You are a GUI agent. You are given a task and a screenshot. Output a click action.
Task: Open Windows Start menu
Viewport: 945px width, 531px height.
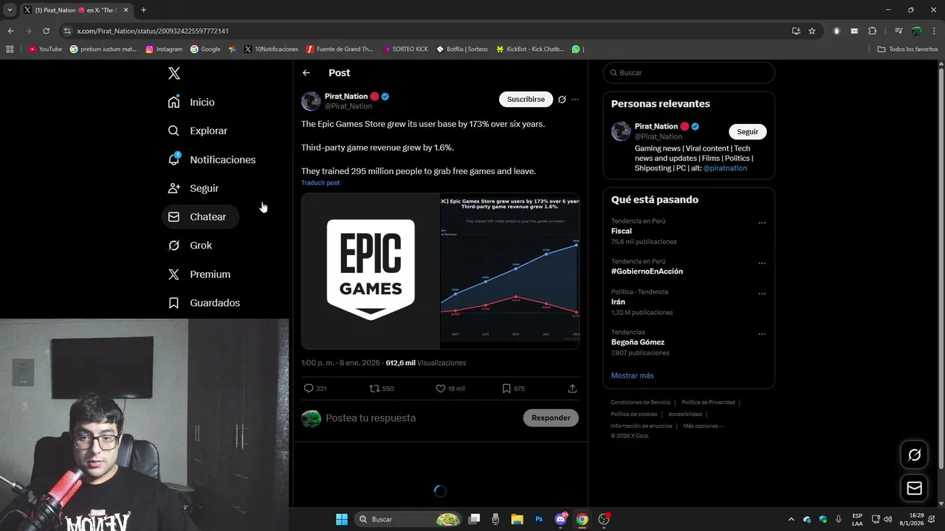pyautogui.click(x=342, y=519)
